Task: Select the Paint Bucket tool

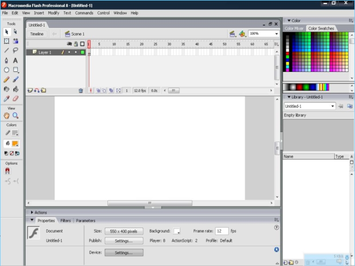Action: coord(16,89)
